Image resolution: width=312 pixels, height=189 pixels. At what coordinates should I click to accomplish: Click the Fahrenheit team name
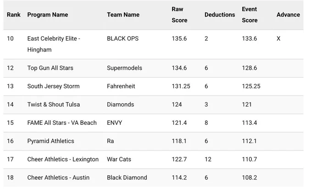click(x=121, y=86)
